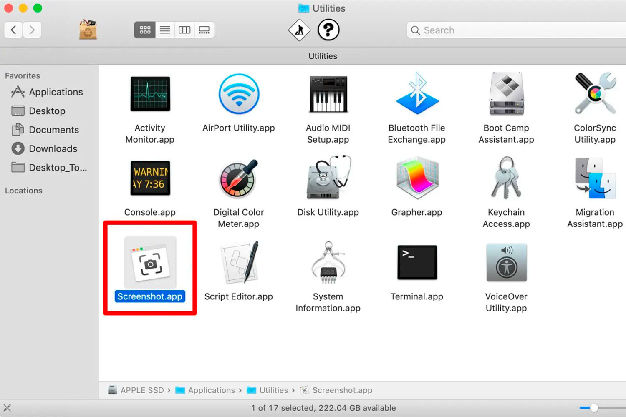Click the Console.app file name label

[x=150, y=212]
